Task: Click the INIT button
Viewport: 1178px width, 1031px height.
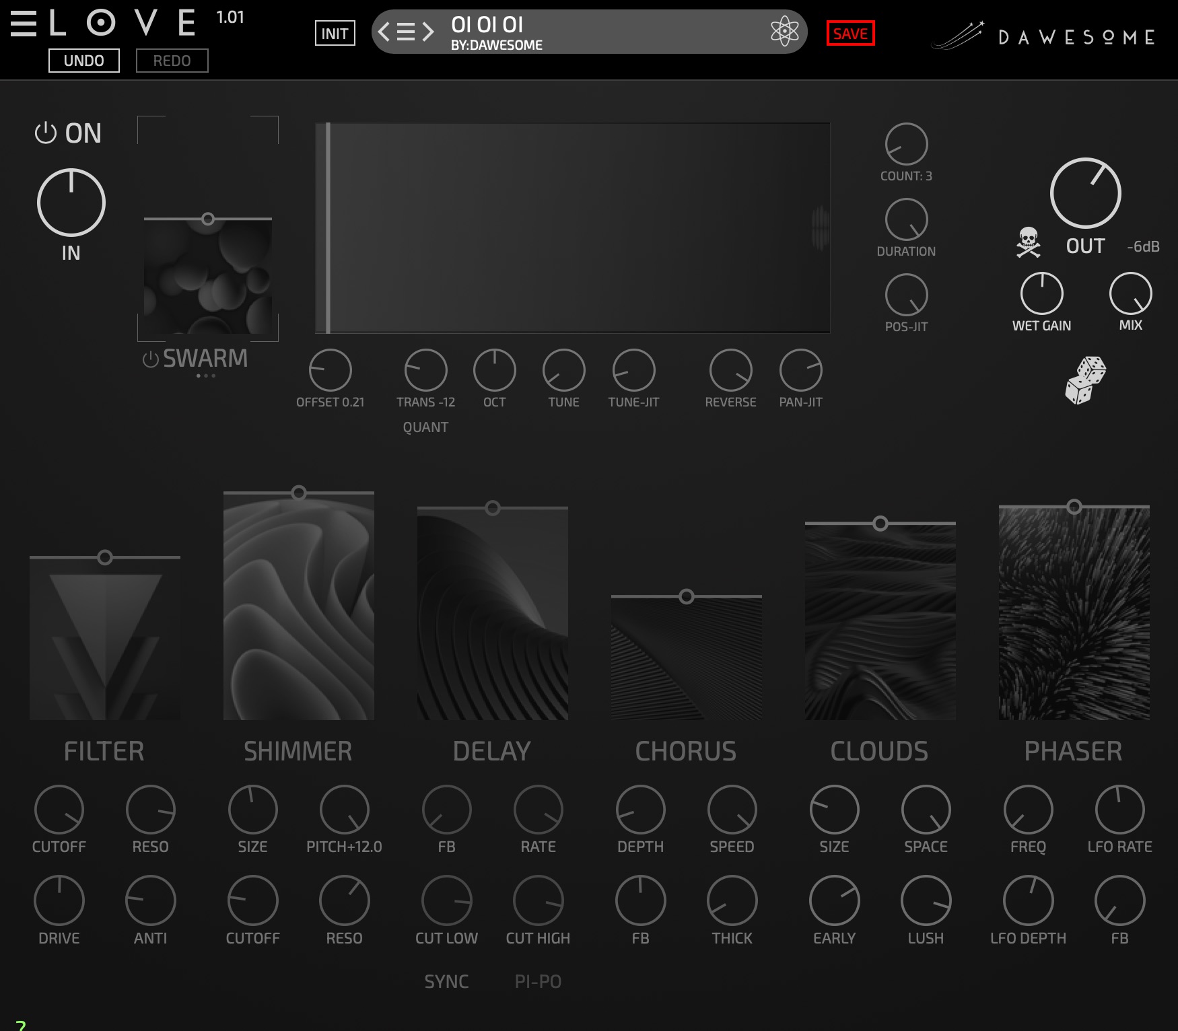Action: 335,34
